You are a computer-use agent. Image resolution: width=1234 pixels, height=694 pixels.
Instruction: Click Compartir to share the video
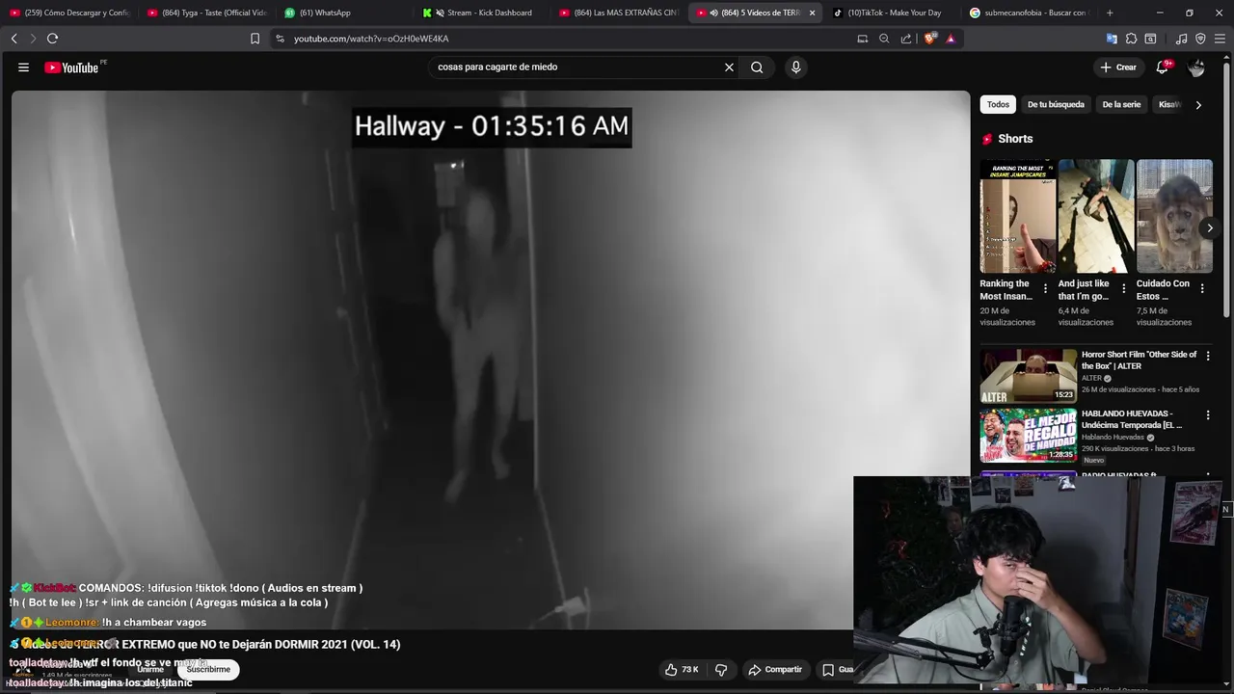pos(775,669)
